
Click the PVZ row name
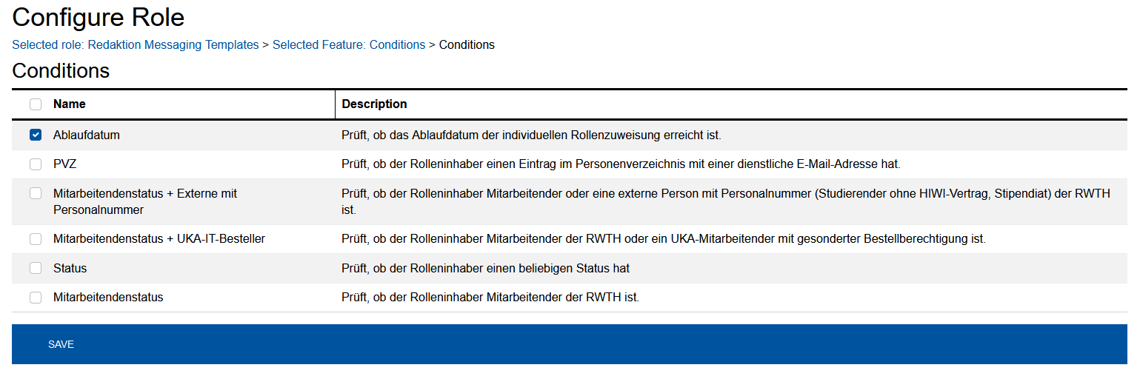(65, 164)
